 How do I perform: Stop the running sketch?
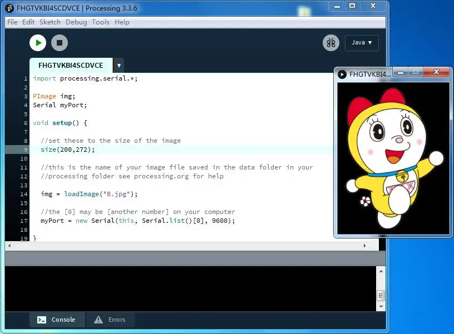pyautogui.click(x=60, y=43)
